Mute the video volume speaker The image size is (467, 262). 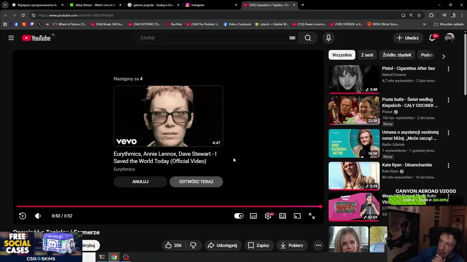(x=38, y=216)
